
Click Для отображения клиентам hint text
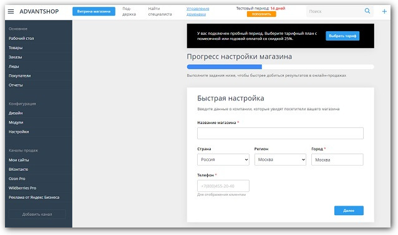(x=221, y=194)
